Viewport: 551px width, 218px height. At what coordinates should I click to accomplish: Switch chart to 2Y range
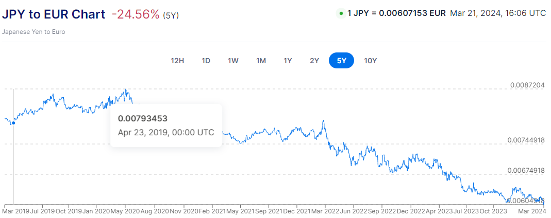(314, 61)
